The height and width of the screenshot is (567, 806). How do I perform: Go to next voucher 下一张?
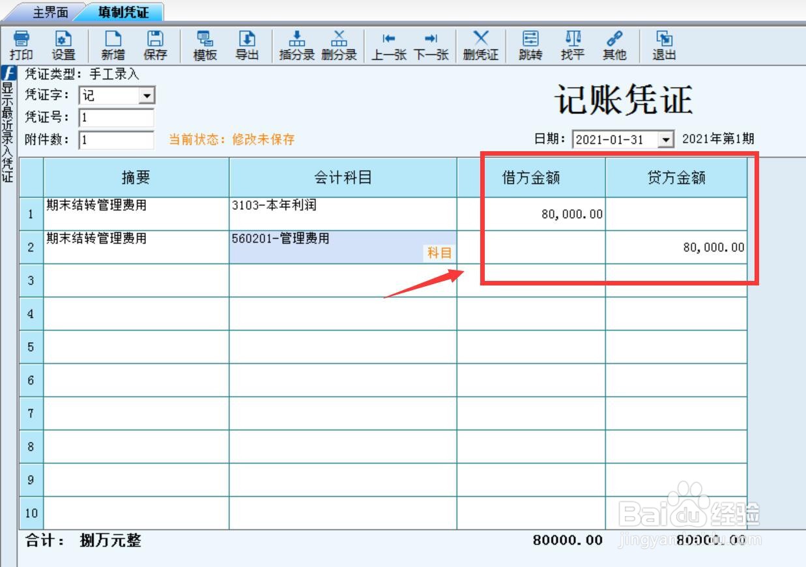pyautogui.click(x=431, y=46)
